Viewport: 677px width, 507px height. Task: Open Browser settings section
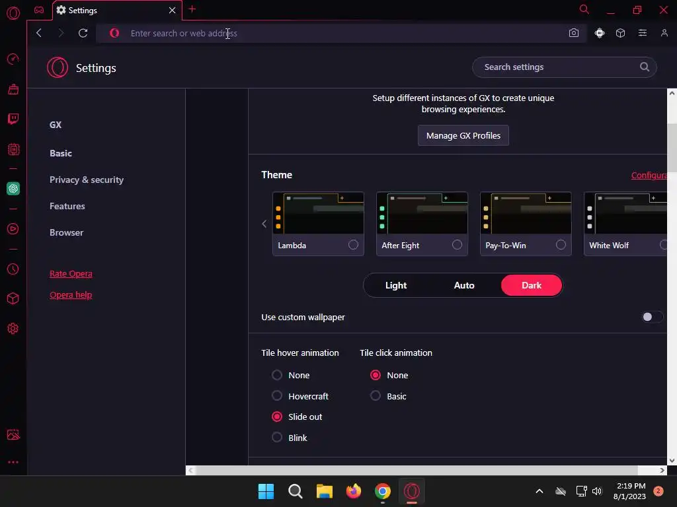(x=67, y=232)
